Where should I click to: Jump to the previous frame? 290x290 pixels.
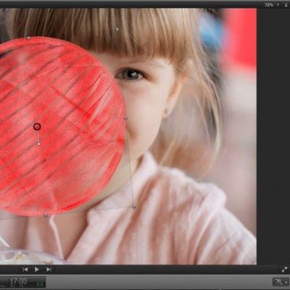25,269
